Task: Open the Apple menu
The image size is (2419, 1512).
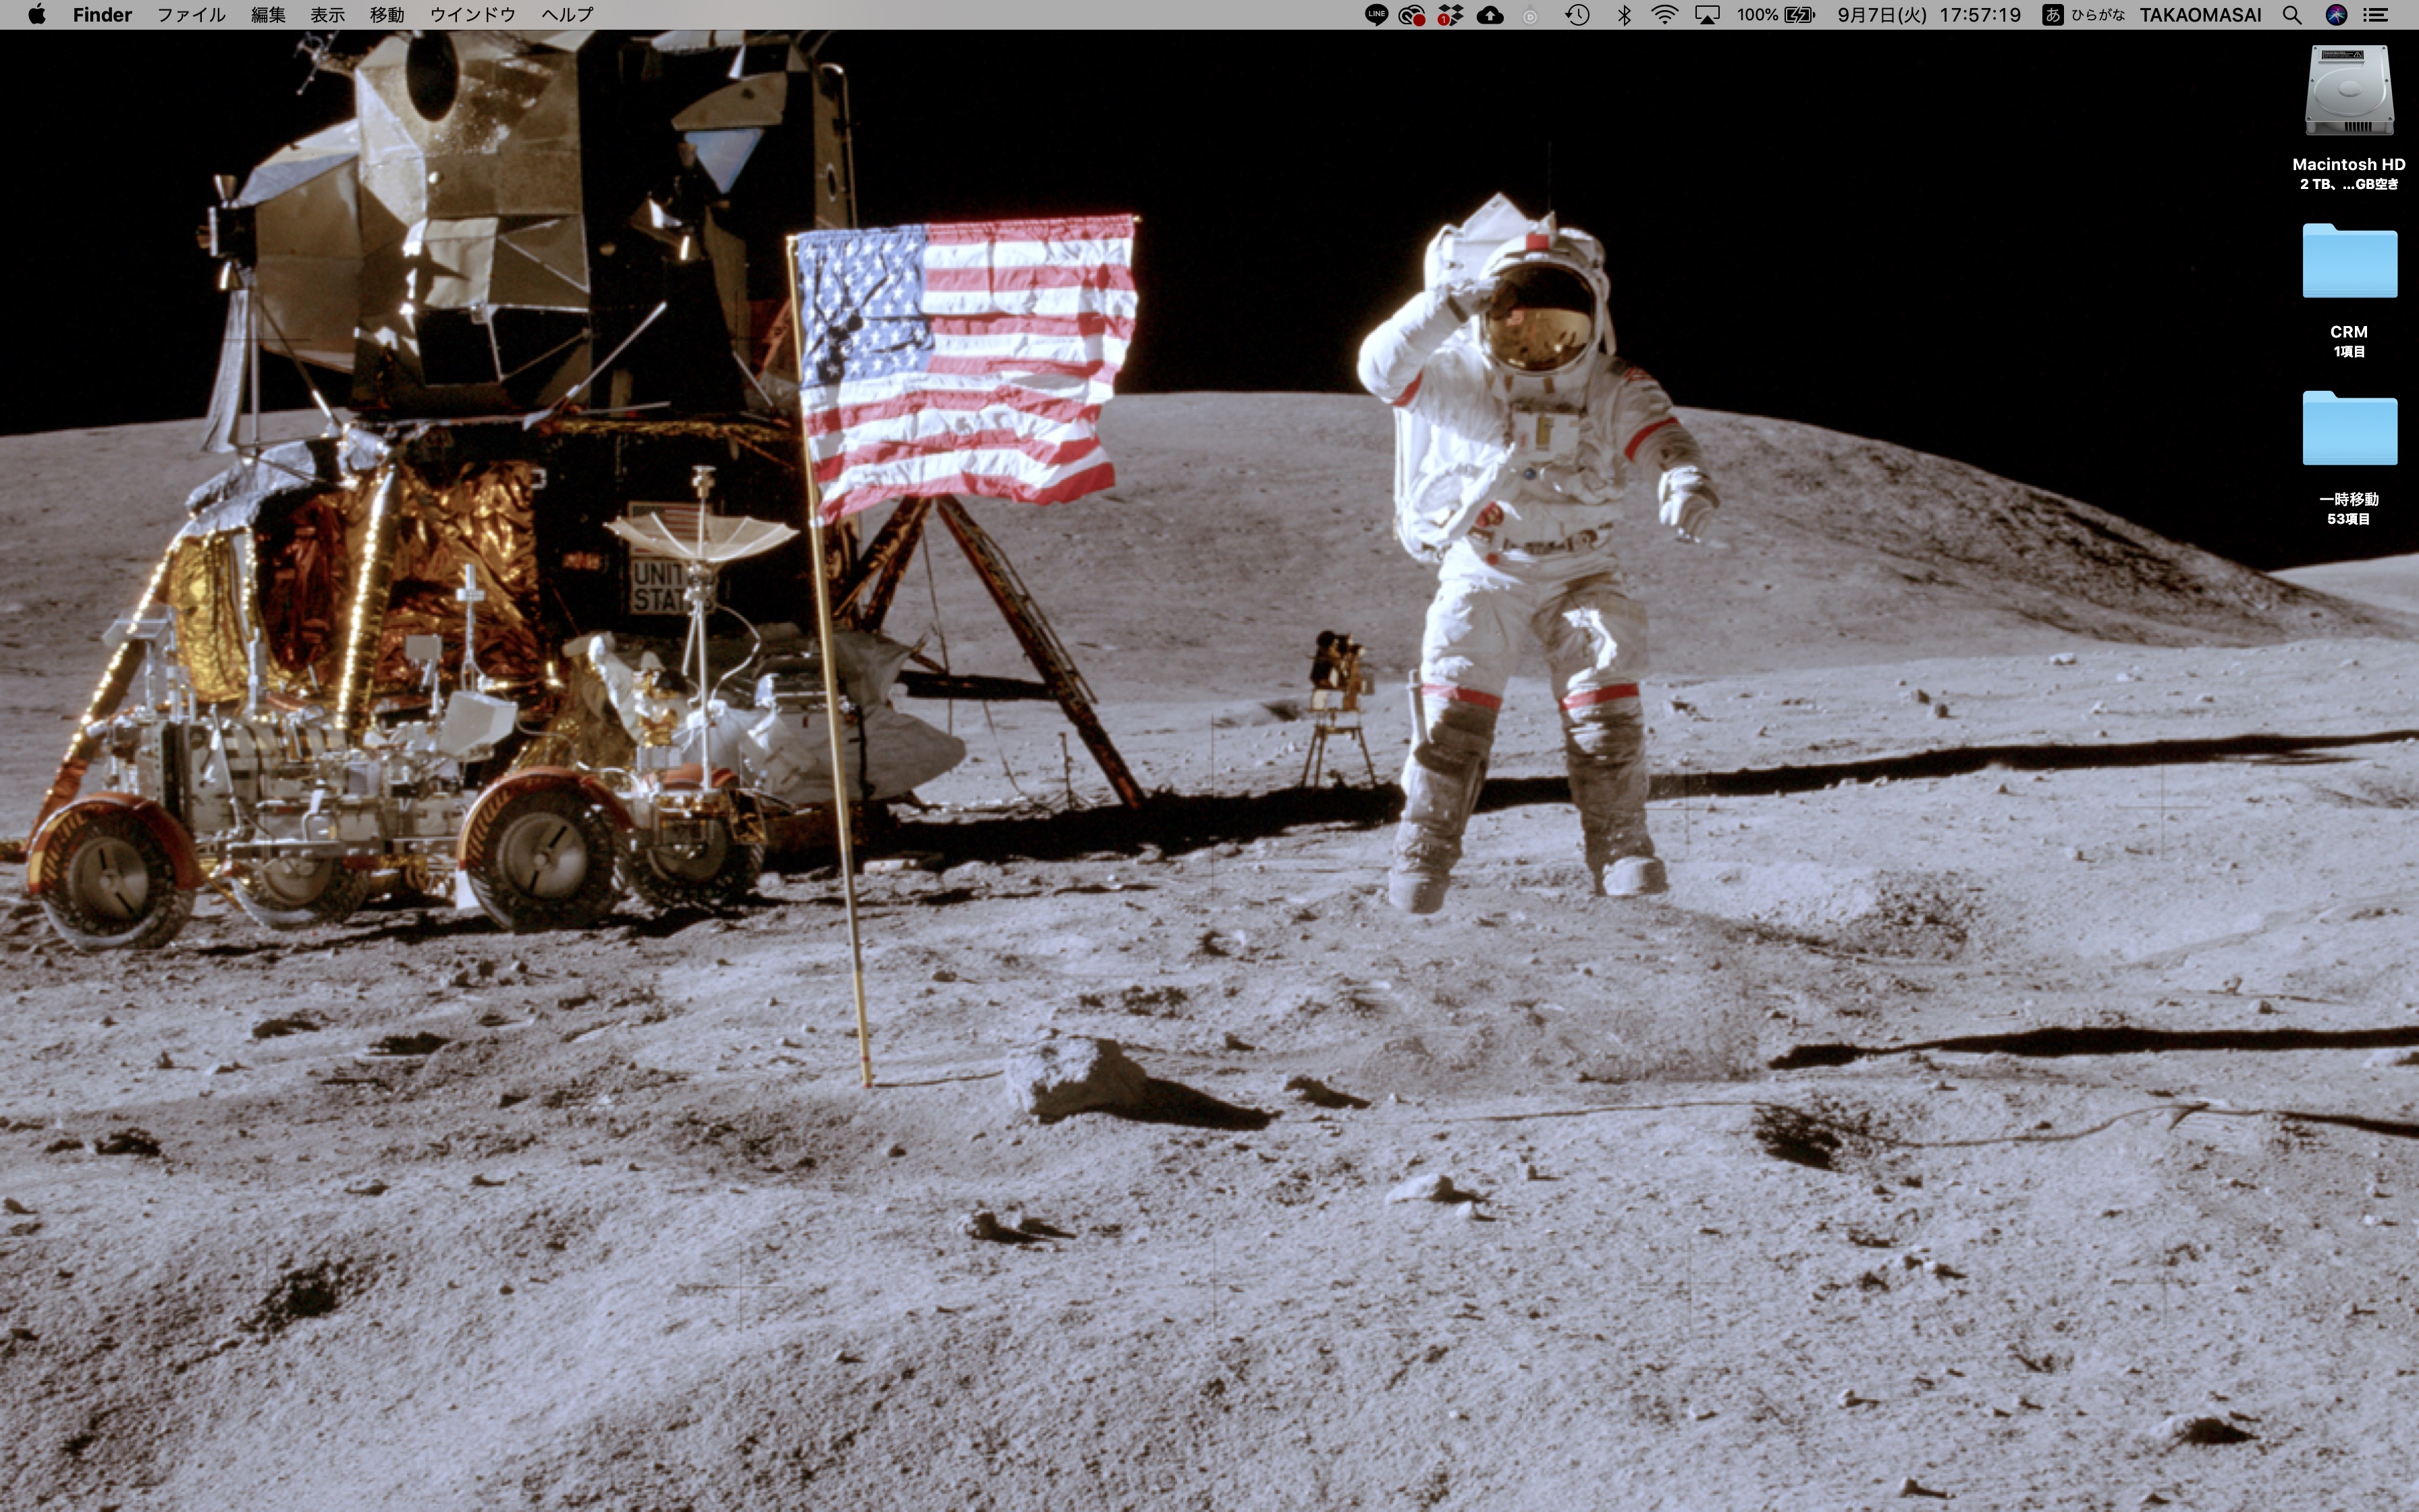Action: point(37,14)
